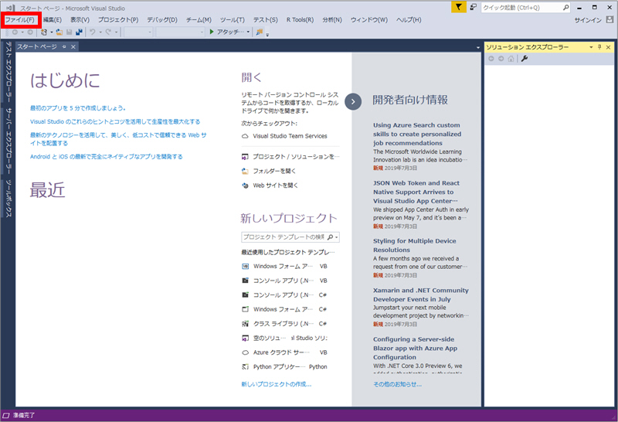Click the new project toolbar icon
Image resolution: width=618 pixels, height=422 pixels.
coord(44,32)
